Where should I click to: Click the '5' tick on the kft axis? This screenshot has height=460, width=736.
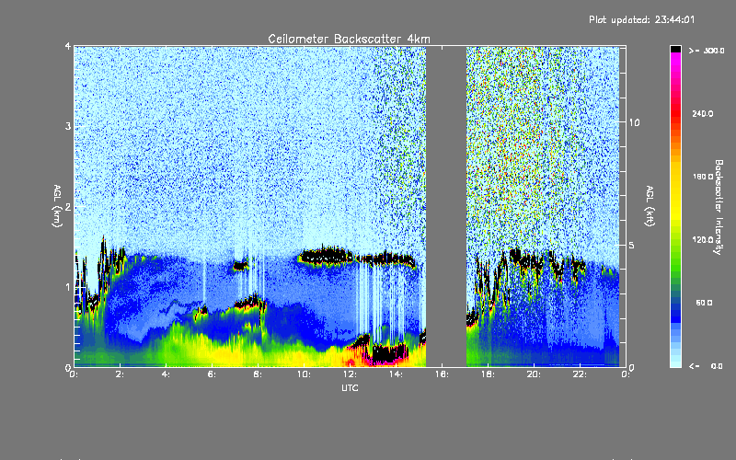(632, 245)
